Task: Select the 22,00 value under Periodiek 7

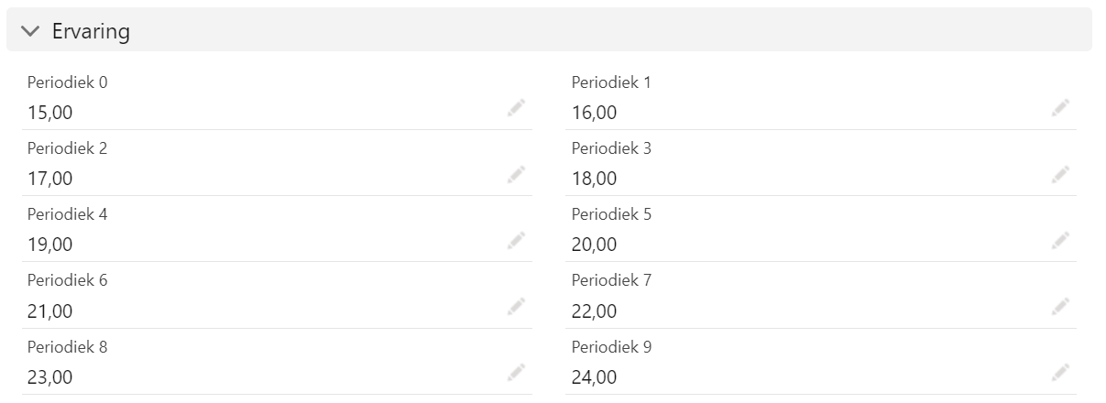Action: [594, 310]
